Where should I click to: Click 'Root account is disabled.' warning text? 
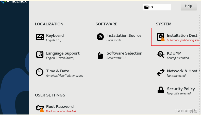pos(61,111)
